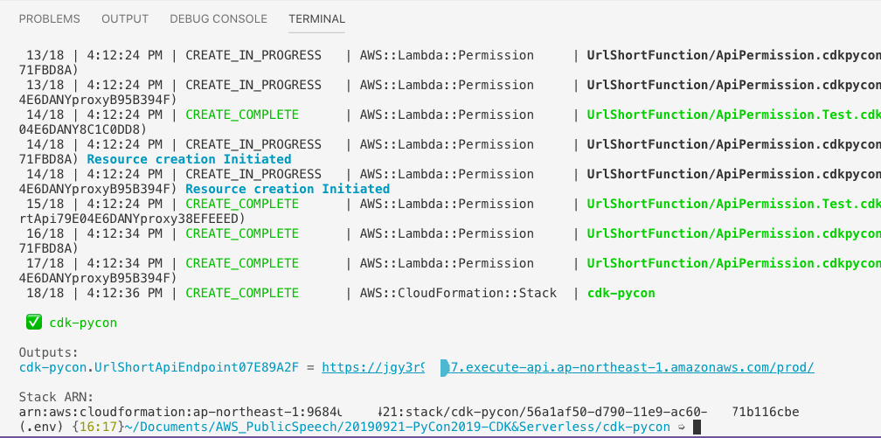Viewport: 881px width, 438px height.
Task: Click the Stack ARN: heading
Action: point(56,398)
